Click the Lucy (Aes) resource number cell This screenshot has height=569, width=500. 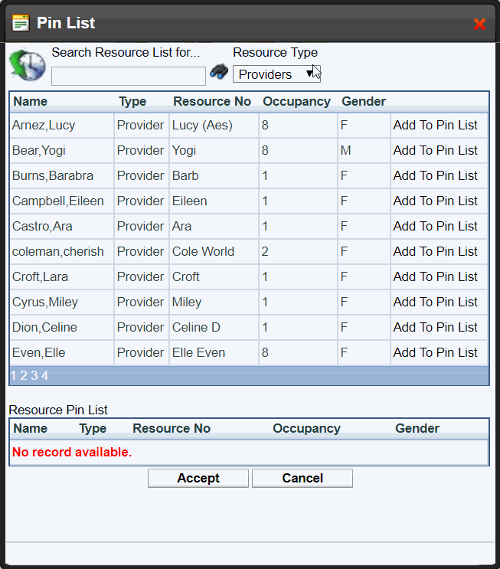coord(214,125)
